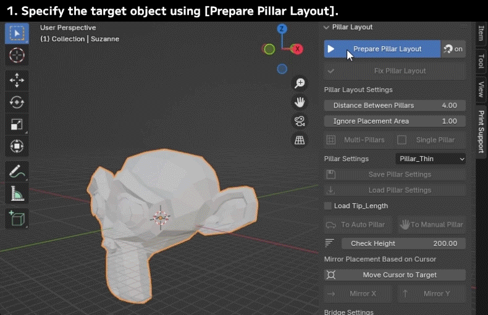Select the Add Cube tool
488x315 pixels.
tap(17, 218)
